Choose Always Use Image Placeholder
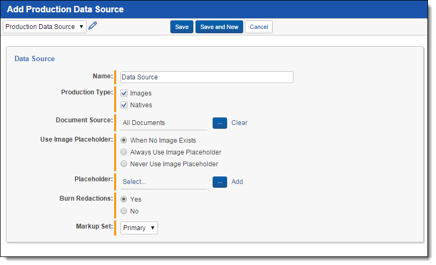 124,152
